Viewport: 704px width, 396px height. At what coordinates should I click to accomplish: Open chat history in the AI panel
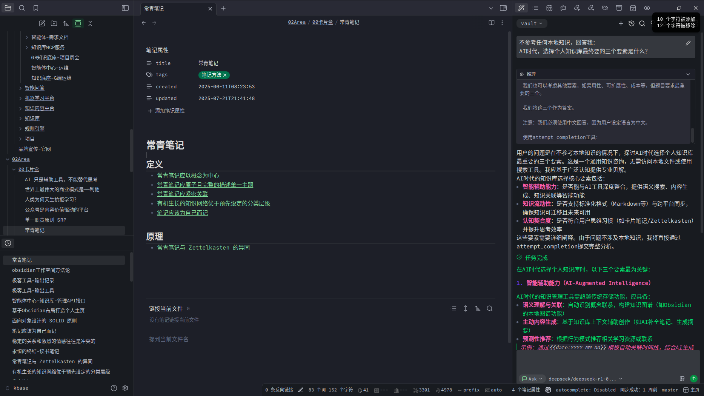tap(632, 23)
